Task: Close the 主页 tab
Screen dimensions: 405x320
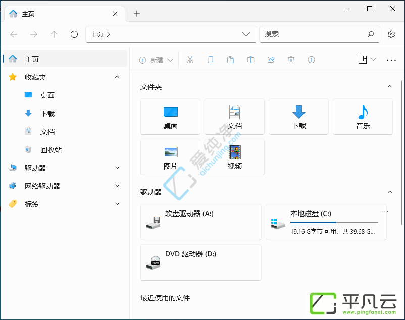Action: tap(115, 14)
